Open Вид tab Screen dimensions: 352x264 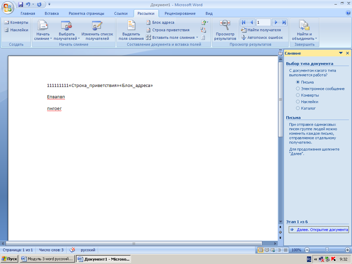209,13
